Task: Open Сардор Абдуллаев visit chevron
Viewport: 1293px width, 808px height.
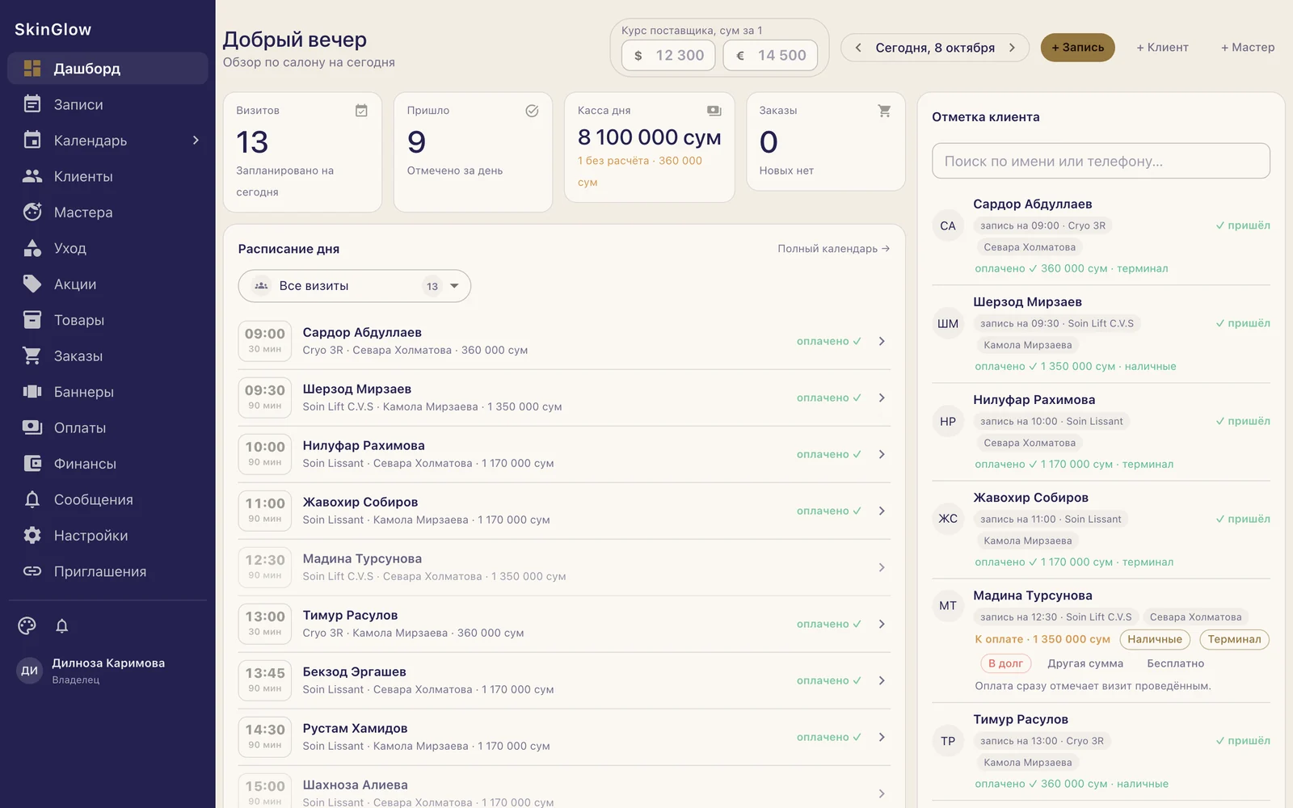Action: 882,341
